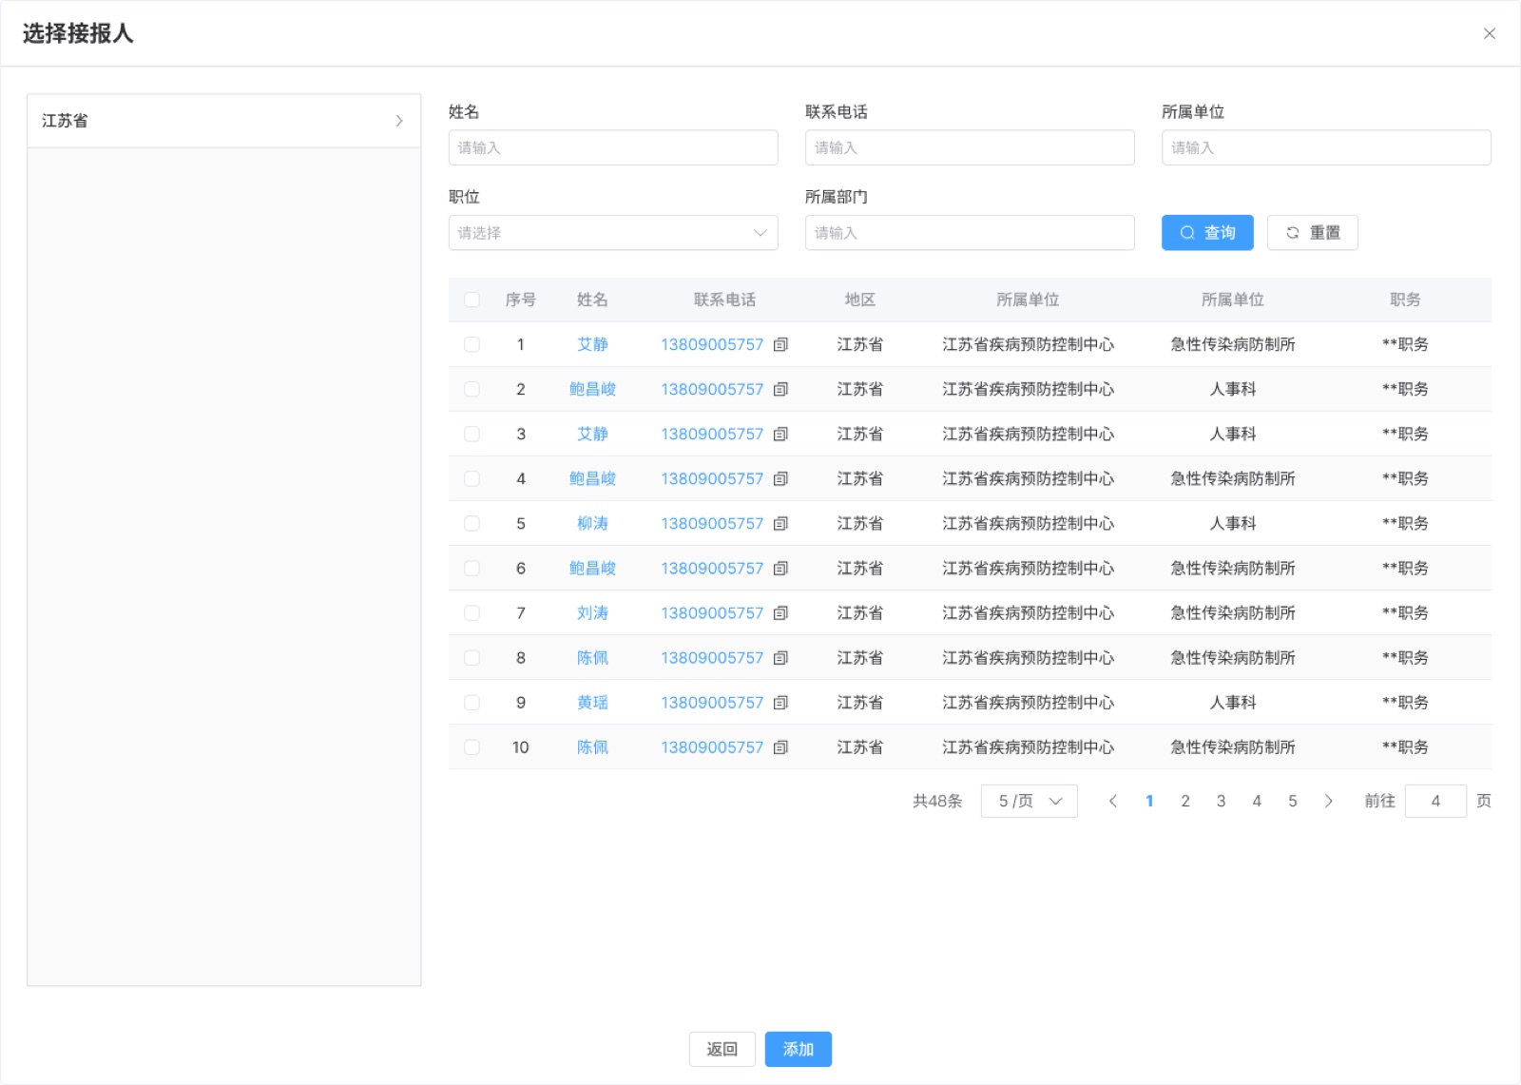Go to next page arrow
Screen dimensions: 1521x1085
coord(1328,801)
